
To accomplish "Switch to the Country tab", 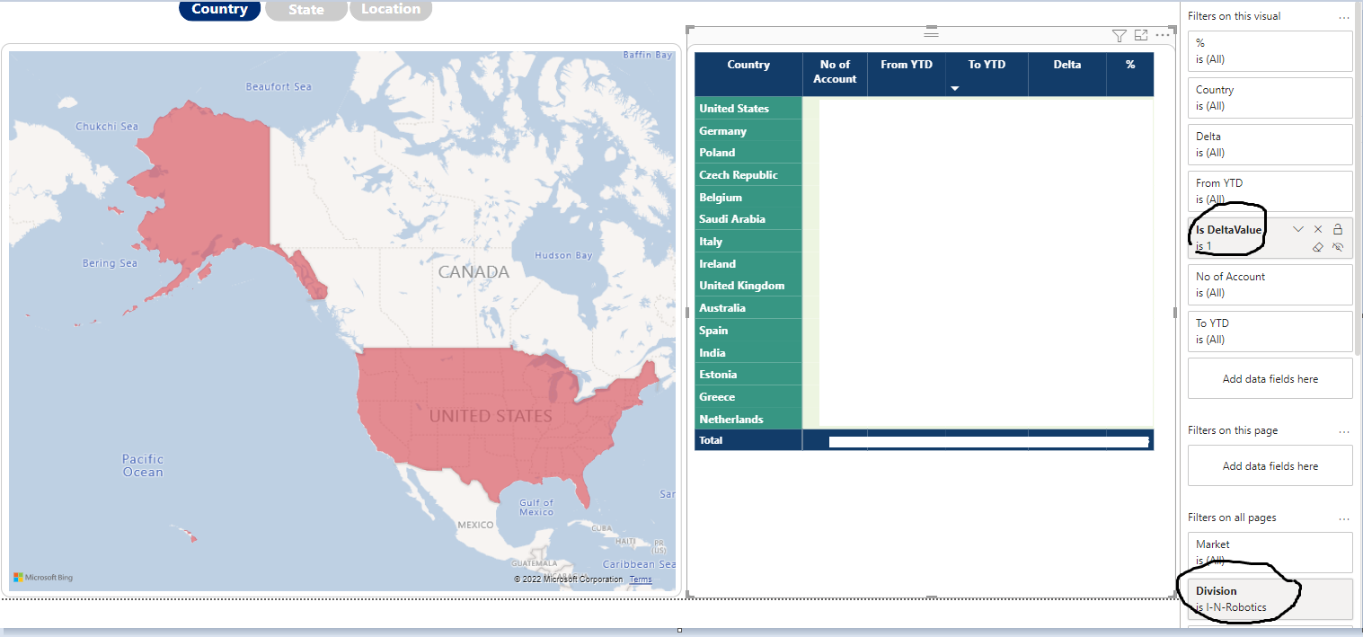I will pyautogui.click(x=219, y=9).
